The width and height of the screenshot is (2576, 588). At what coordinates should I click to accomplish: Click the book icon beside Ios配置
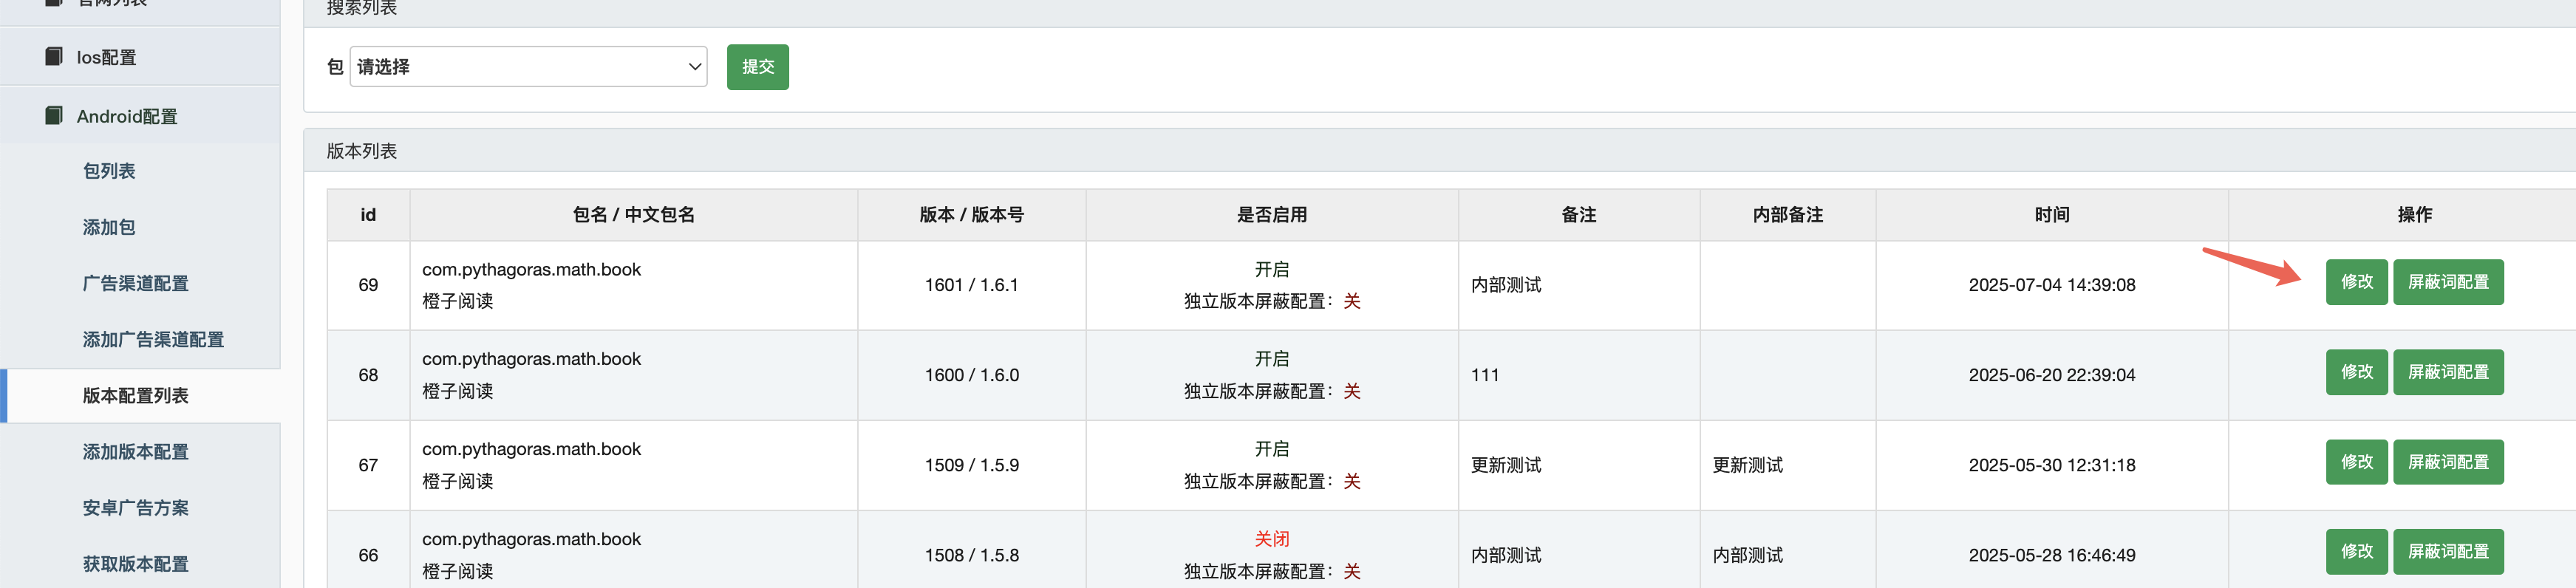[54, 57]
